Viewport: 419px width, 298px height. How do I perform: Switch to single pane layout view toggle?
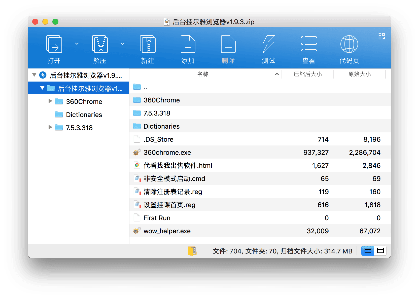(380, 250)
